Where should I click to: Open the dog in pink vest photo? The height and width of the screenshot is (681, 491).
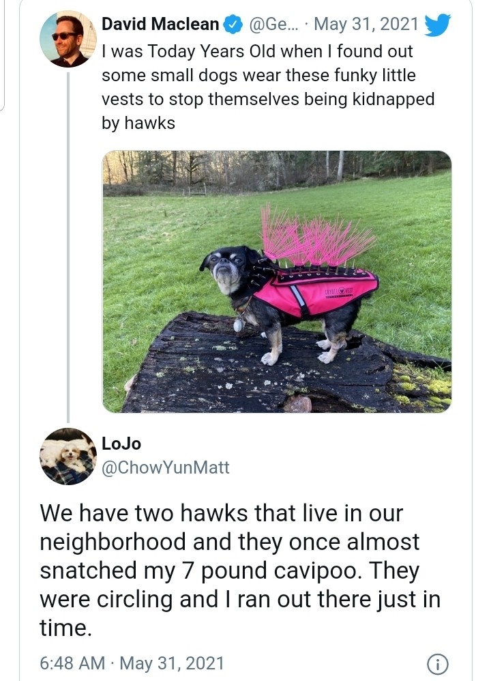(277, 281)
